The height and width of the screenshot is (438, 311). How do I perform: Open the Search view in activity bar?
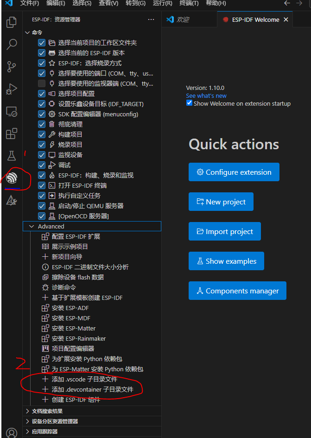(12, 44)
